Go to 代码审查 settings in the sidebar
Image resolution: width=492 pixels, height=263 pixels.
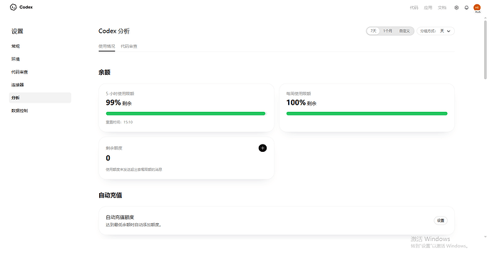[x=40, y=72]
